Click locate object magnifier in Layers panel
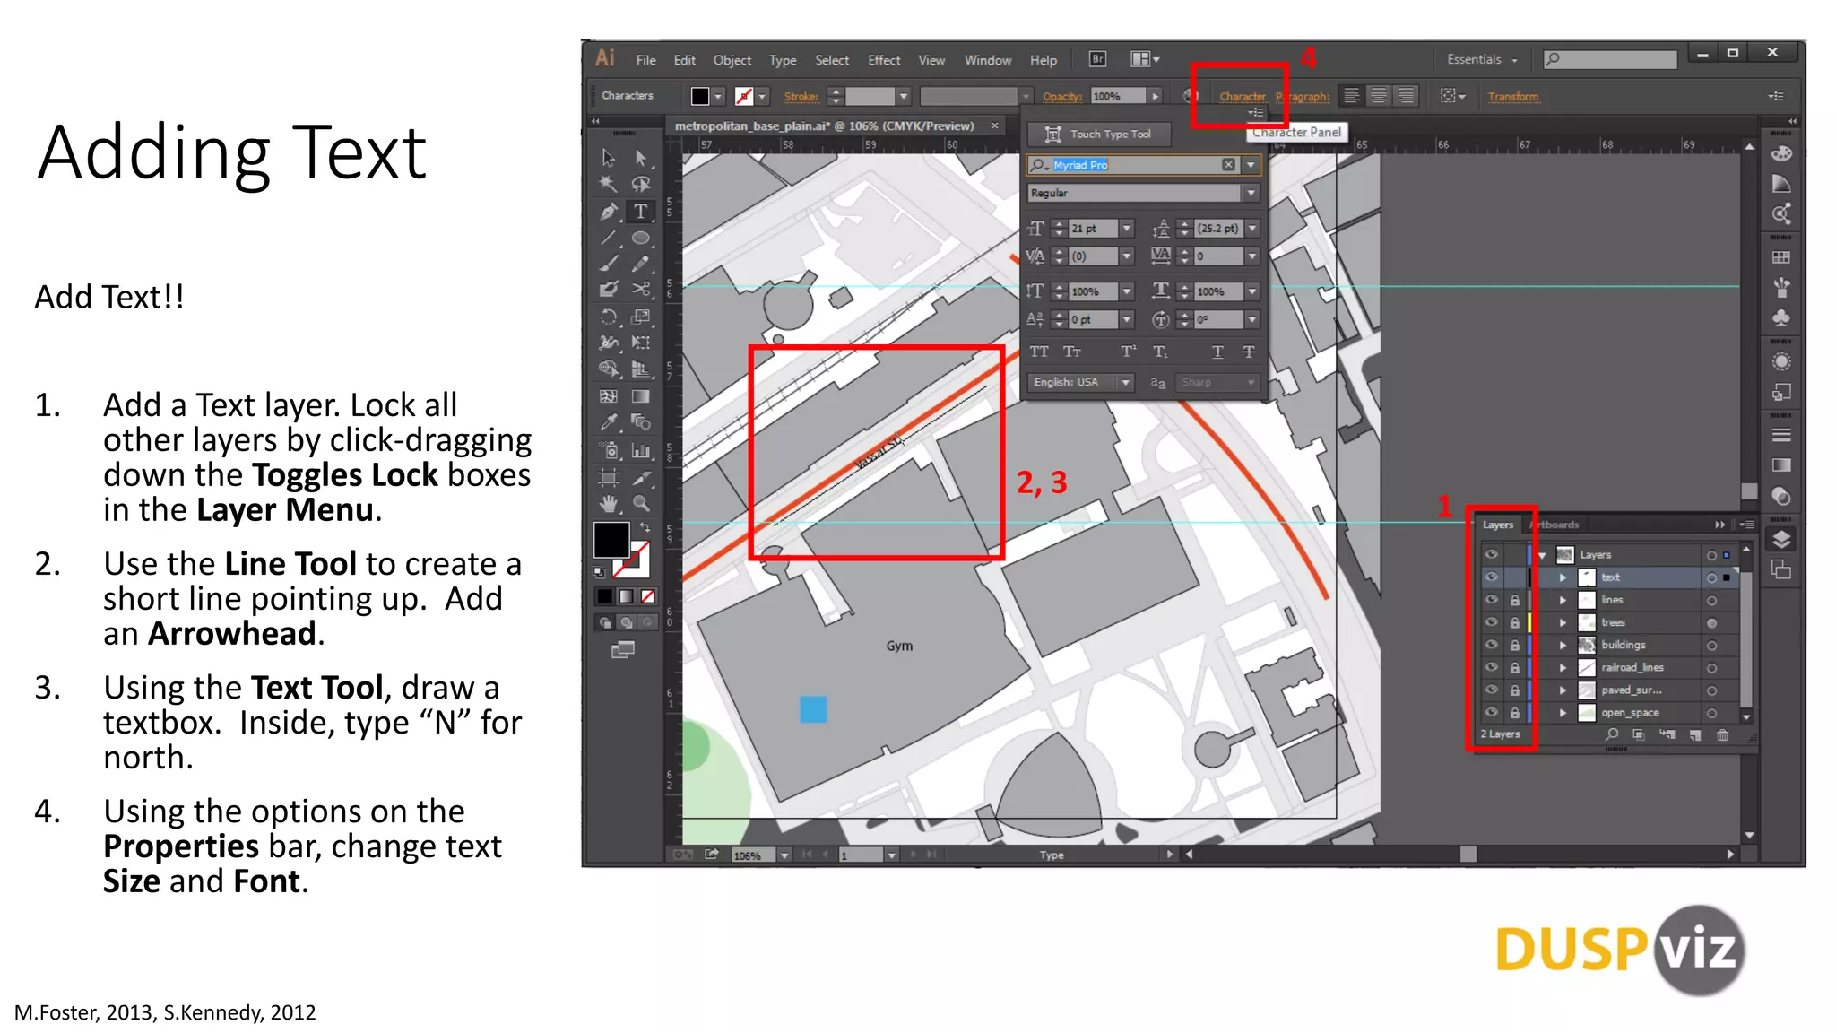Viewport: 1836px width, 1033px height. point(1612,734)
